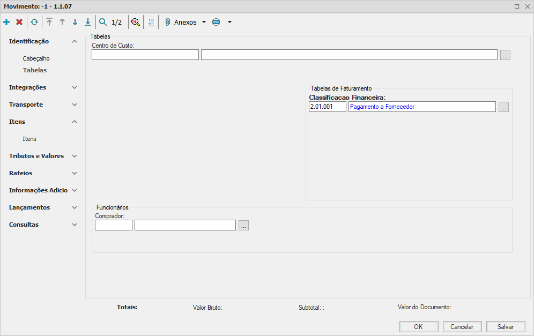Image resolution: width=534 pixels, height=336 pixels.
Task: Click the red X delete record icon
Action: pyautogui.click(x=19, y=23)
